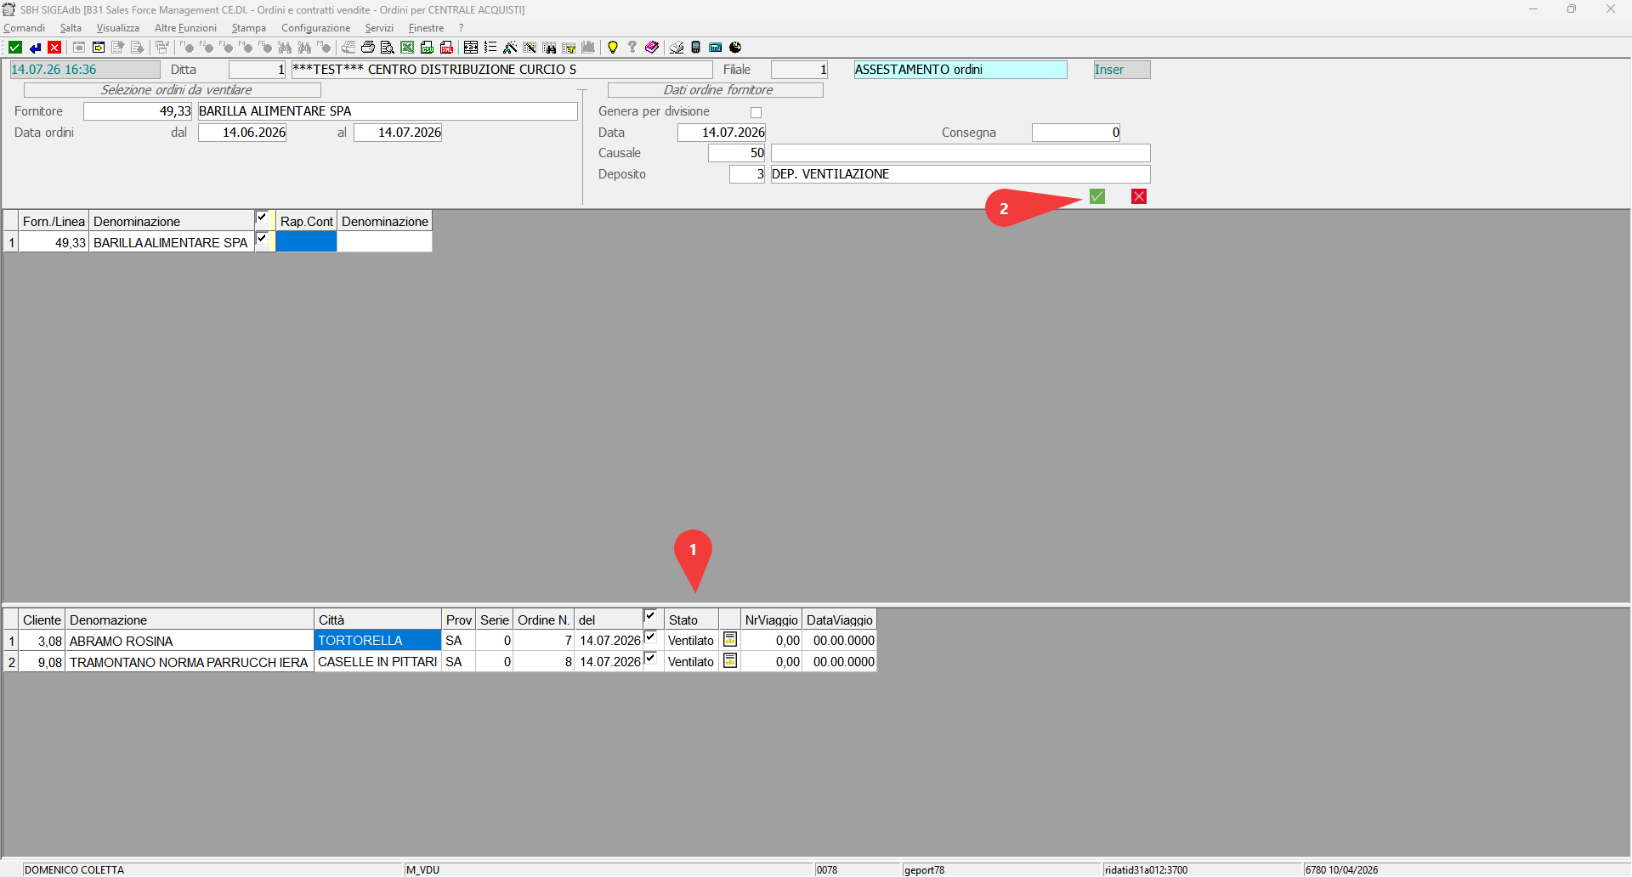Click the calculator icon in toolbar

click(715, 48)
